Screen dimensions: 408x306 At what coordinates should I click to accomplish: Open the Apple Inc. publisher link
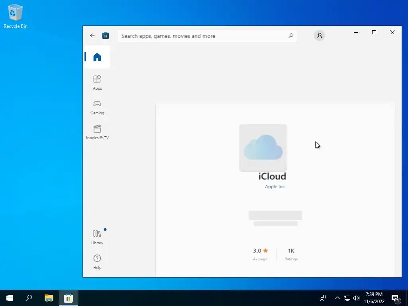(275, 186)
